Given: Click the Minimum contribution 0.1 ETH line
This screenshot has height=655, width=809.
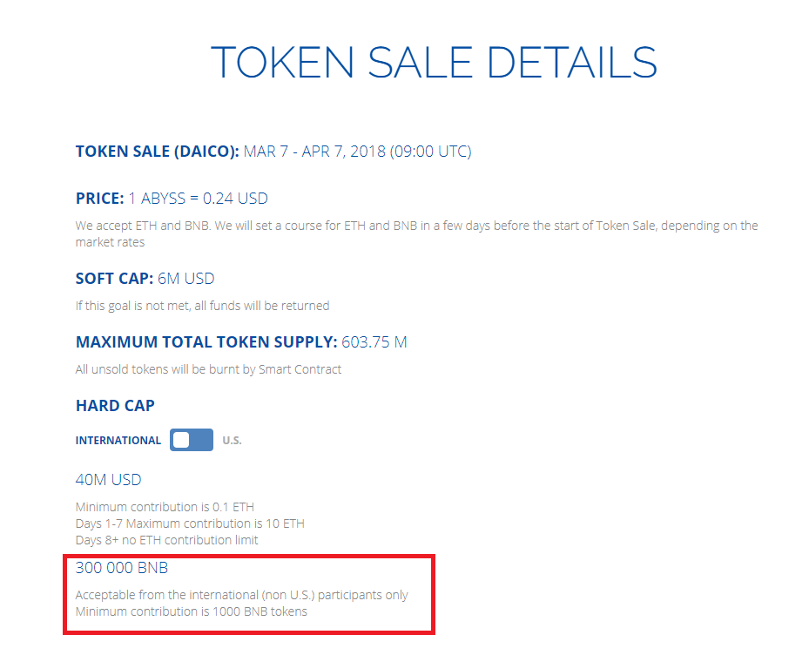Looking at the screenshot, I should coord(165,507).
